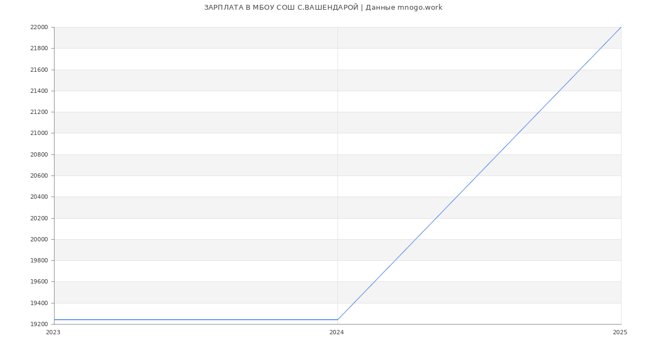Click the 21800 y-axis label
This screenshot has height=351, width=648.
[x=39, y=49]
